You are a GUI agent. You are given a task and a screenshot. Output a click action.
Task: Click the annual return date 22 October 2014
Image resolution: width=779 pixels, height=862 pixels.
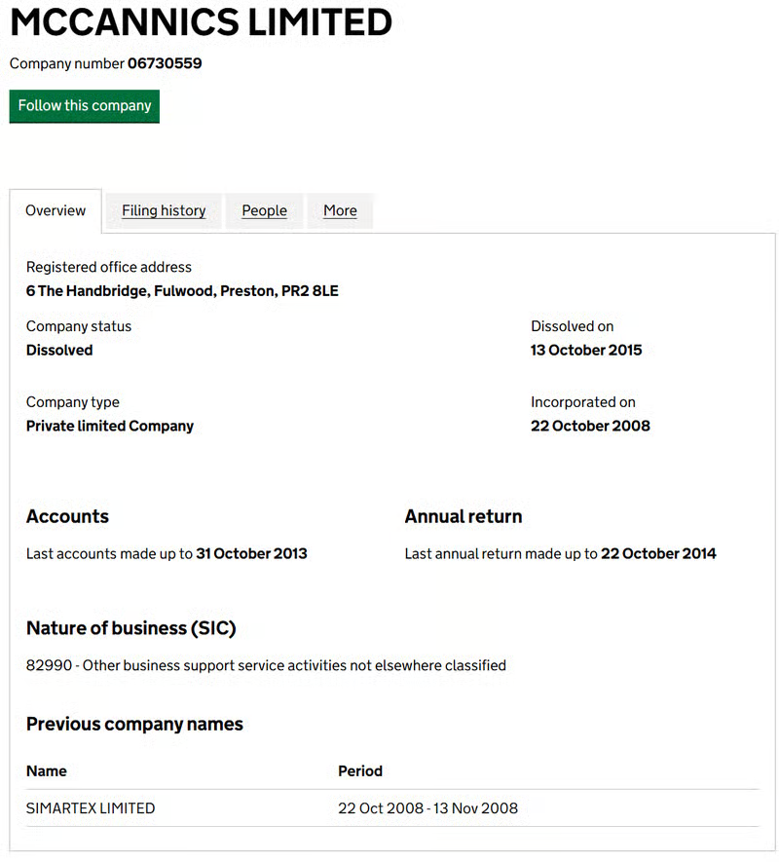(658, 554)
